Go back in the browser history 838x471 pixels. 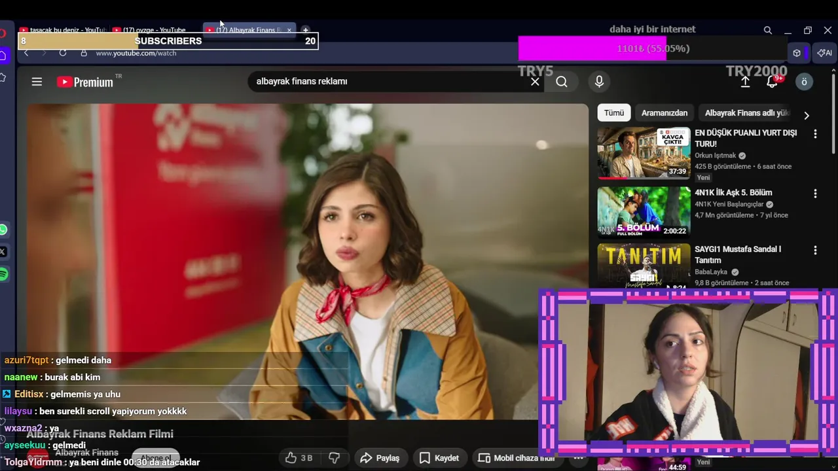pos(26,53)
